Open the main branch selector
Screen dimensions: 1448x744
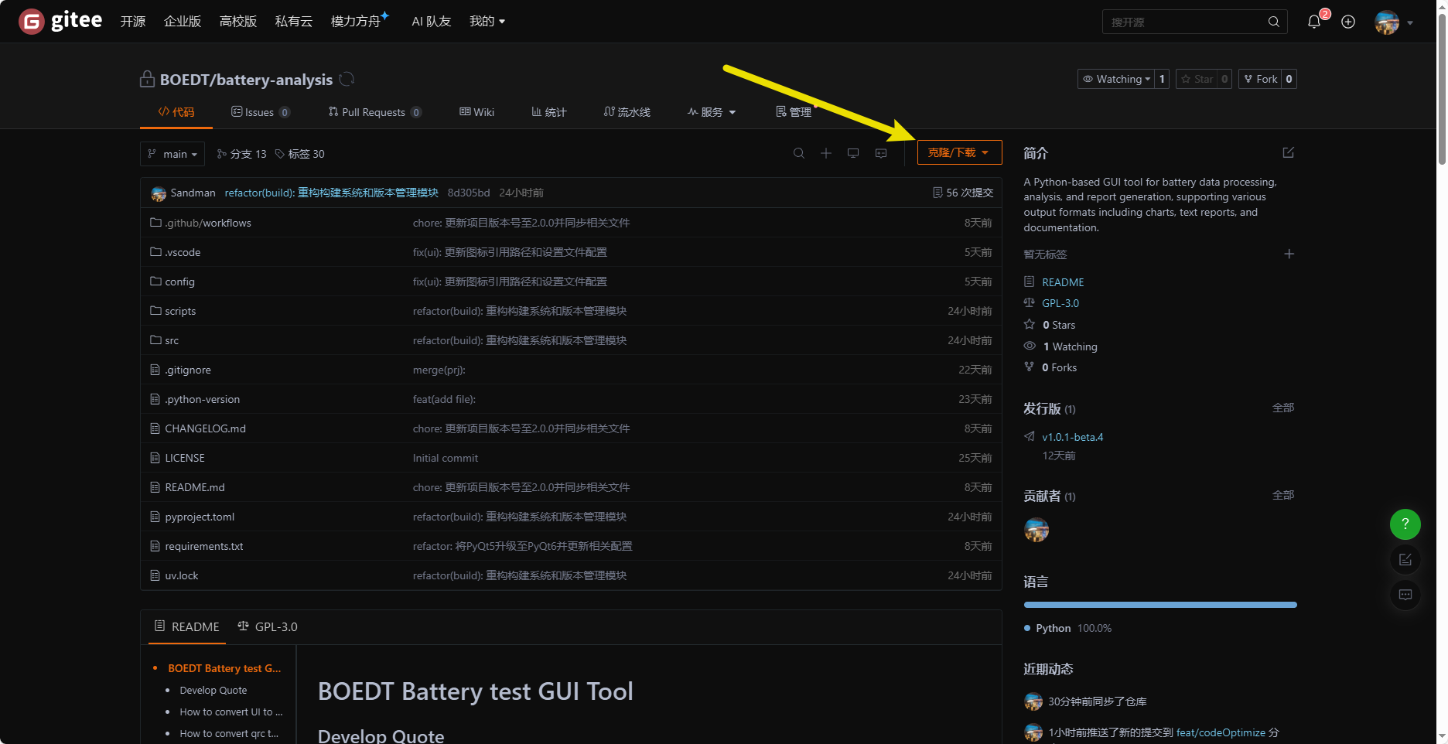[172, 154]
